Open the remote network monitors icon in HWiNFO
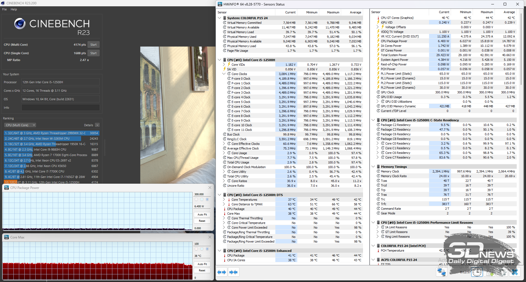This screenshot has height=282, width=526. pyautogui.click(x=442, y=272)
